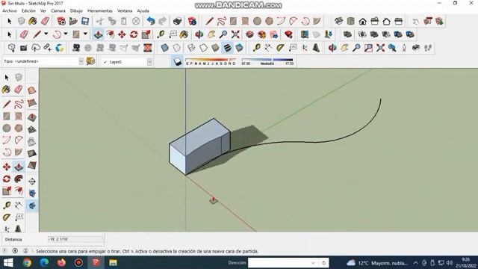The height and width of the screenshot is (269, 478).
Task: Enable Shaded face style
Action: 216,48
